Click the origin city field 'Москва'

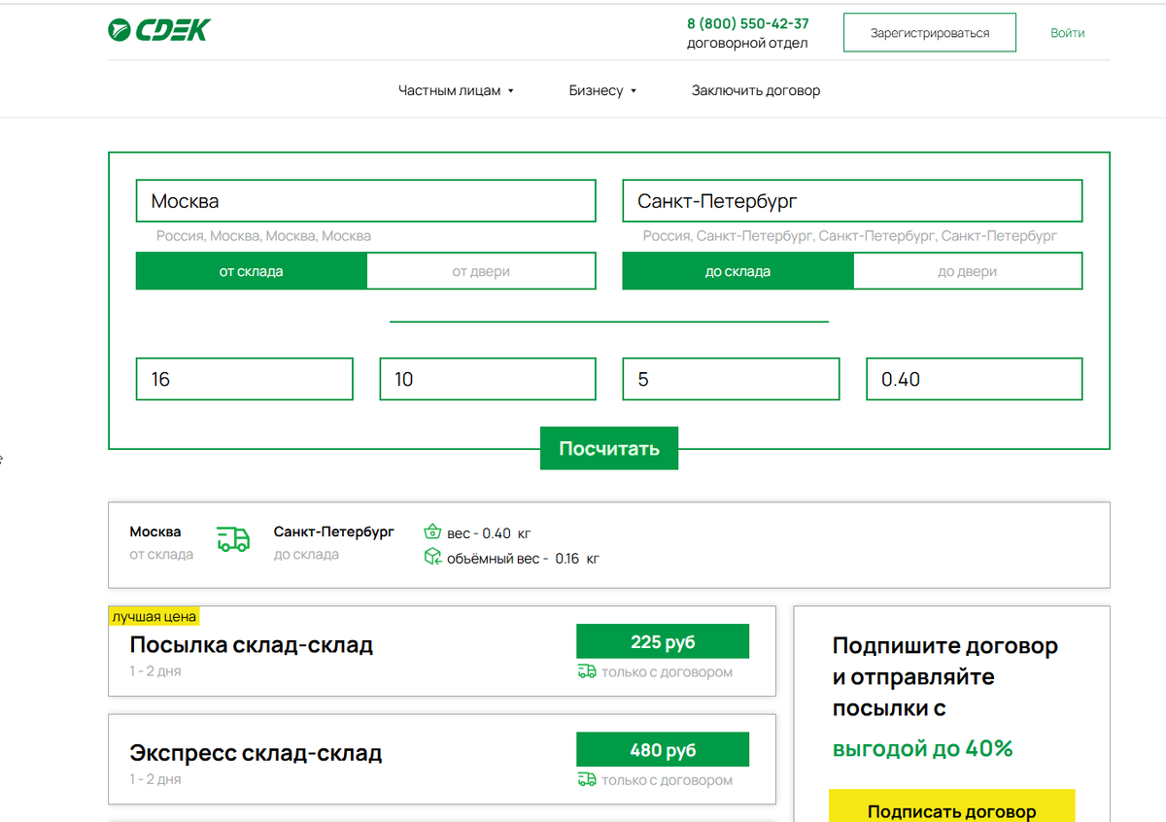click(365, 201)
